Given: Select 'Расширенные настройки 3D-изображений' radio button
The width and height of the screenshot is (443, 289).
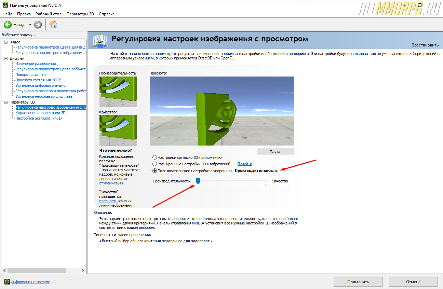Looking at the screenshot, I should tap(155, 164).
